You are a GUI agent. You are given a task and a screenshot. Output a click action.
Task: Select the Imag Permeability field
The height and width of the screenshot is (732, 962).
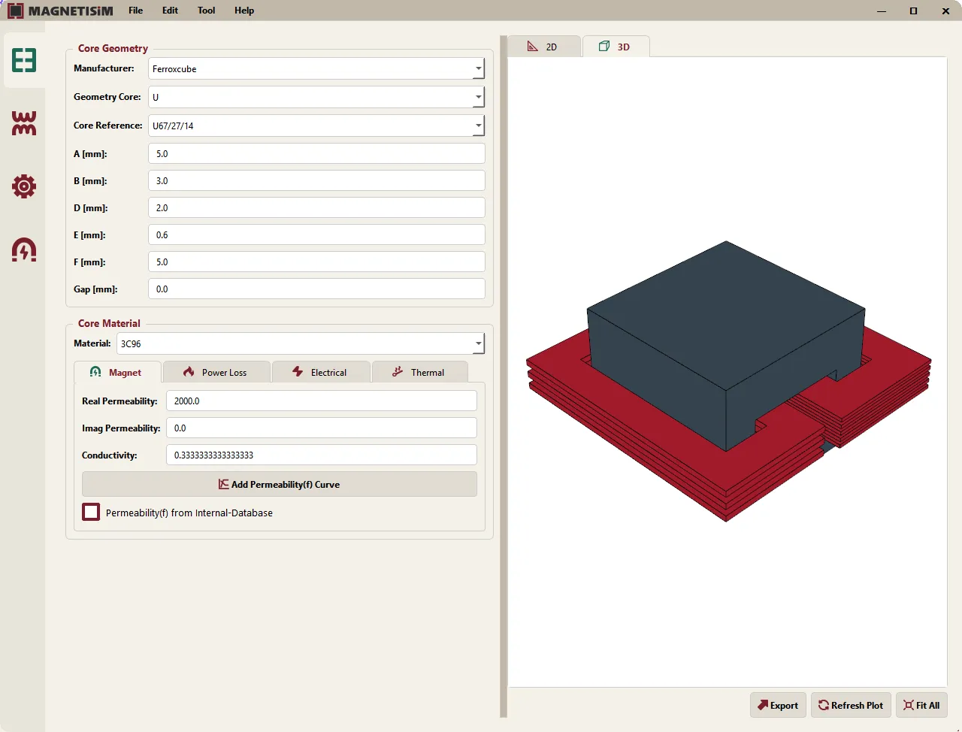pyautogui.click(x=322, y=428)
